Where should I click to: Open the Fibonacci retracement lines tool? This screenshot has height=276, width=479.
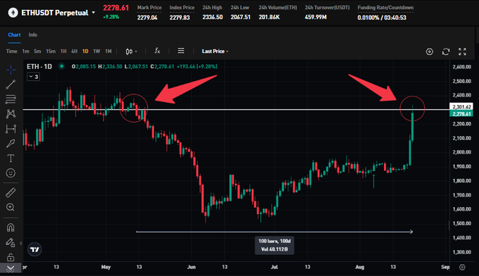tap(11, 99)
